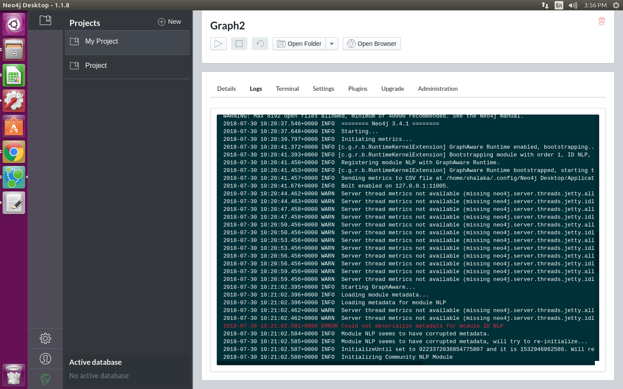Open System Tools wrench icon in launcher

(x=14, y=101)
